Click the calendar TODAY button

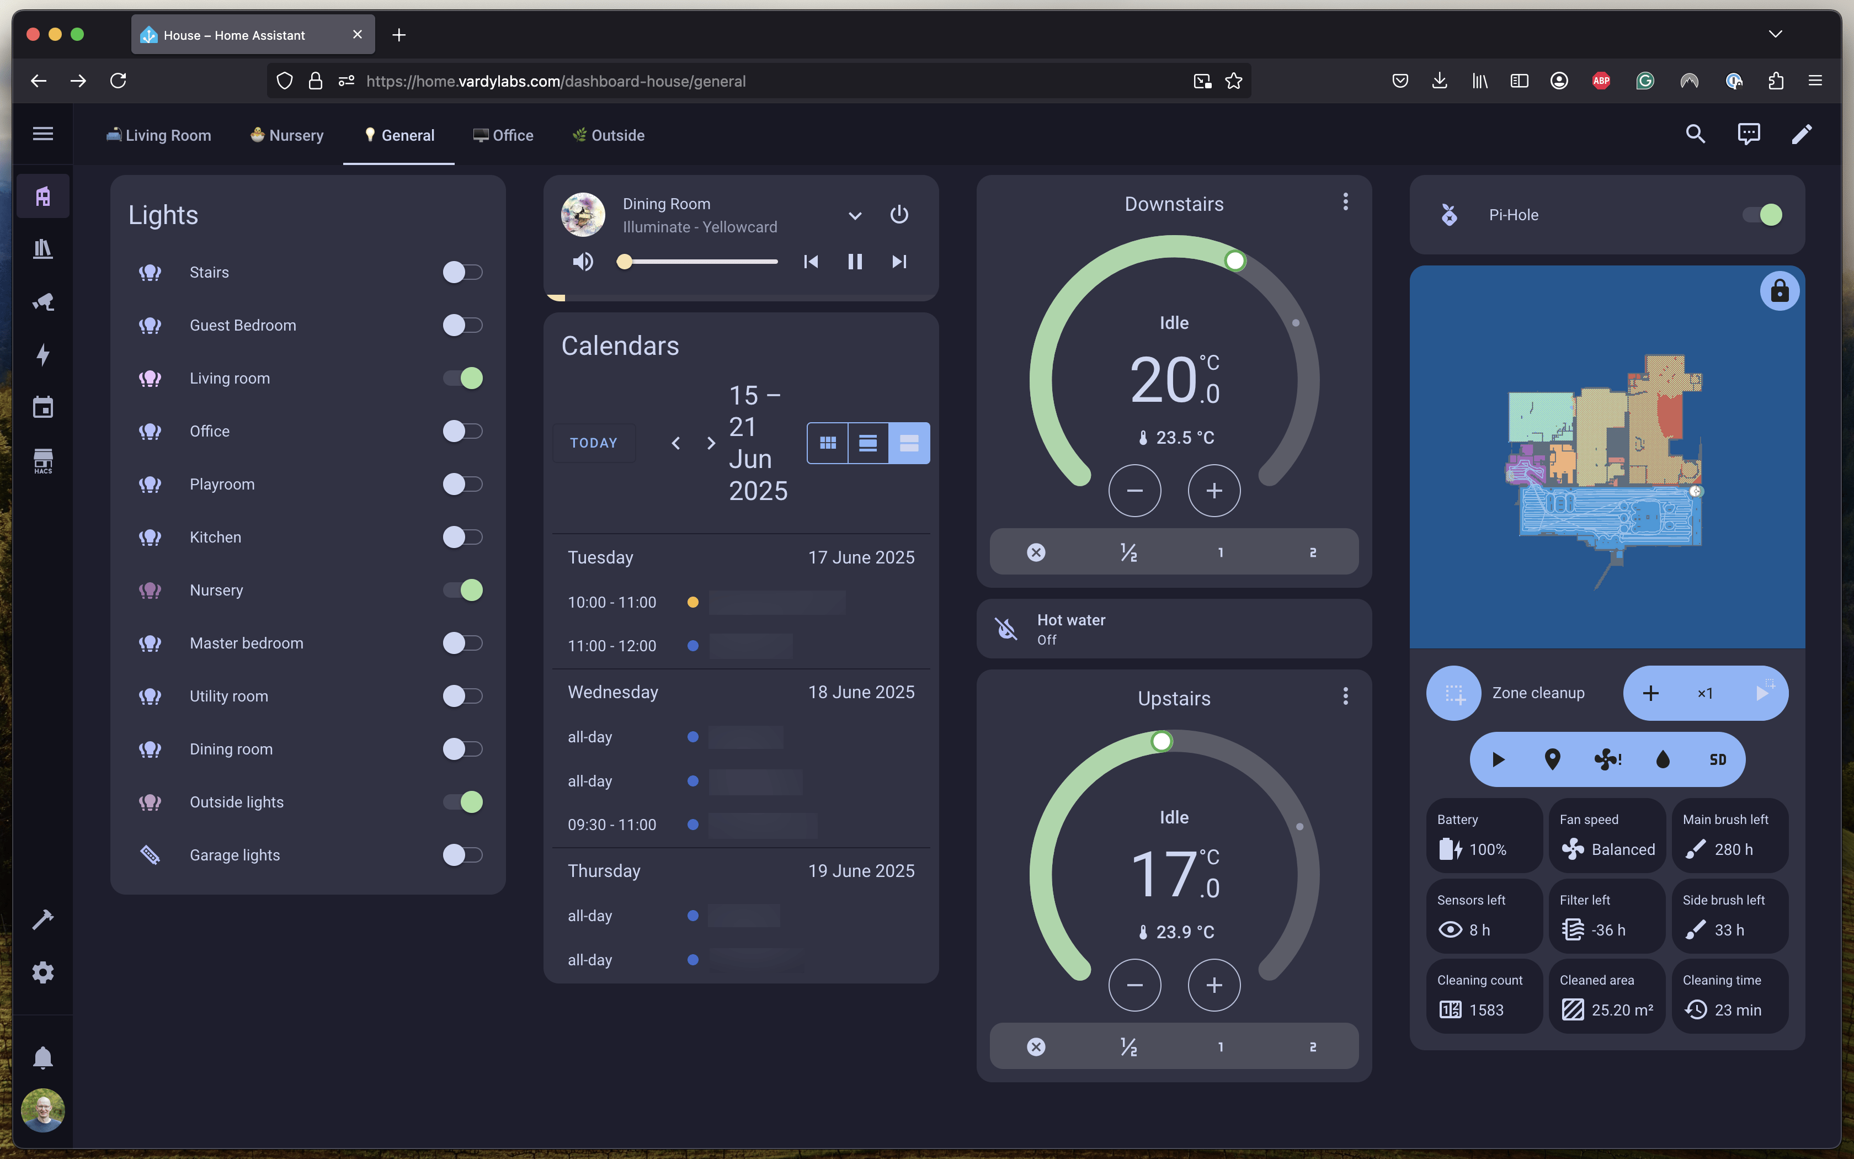click(x=593, y=443)
